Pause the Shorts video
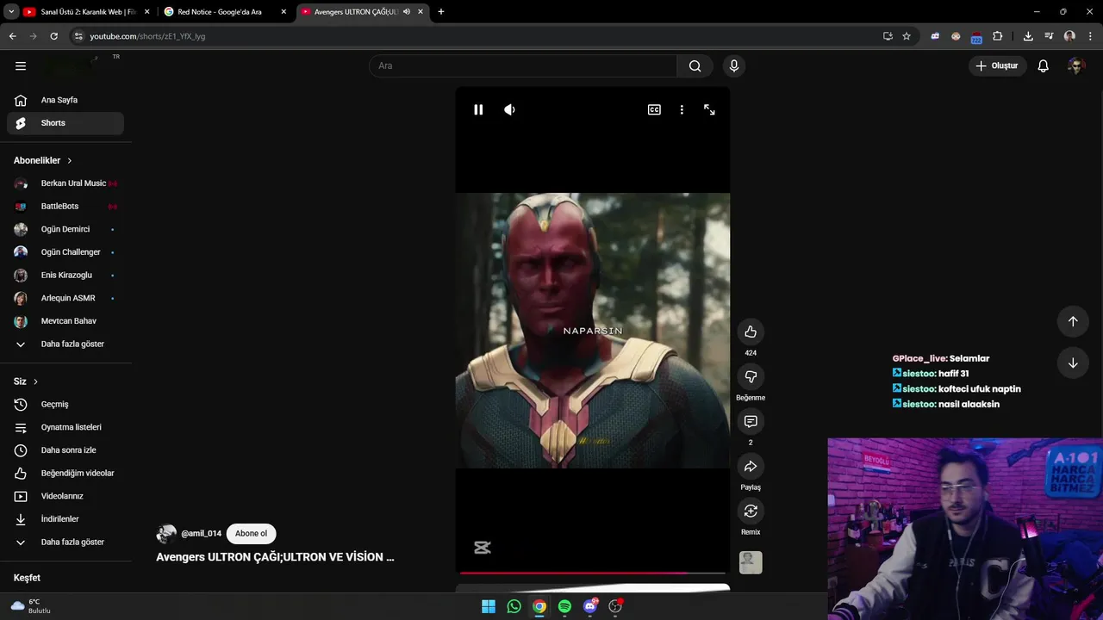The width and height of the screenshot is (1103, 620). 478,109
